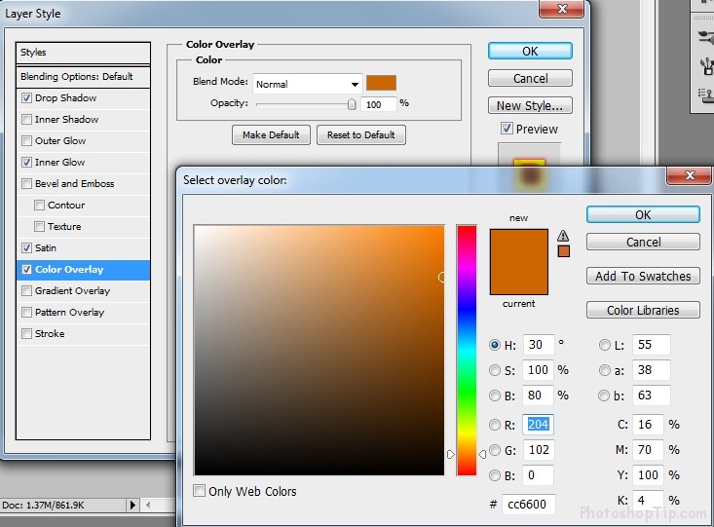The image size is (714, 527).
Task: Click the G value field showing 102
Action: 539,450
